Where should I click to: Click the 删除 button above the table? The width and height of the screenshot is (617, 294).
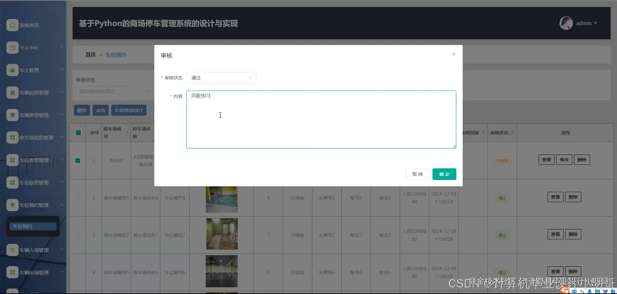82,110
